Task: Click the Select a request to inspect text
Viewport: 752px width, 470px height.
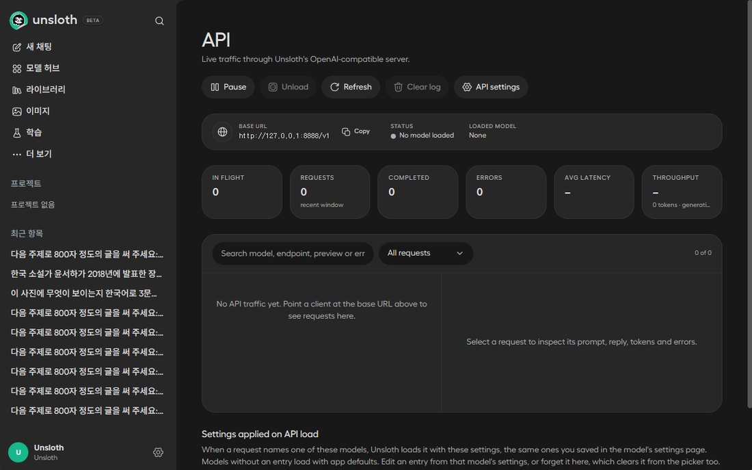Action: 581,342
